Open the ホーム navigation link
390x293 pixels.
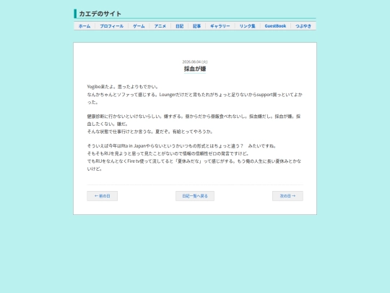(x=84, y=26)
